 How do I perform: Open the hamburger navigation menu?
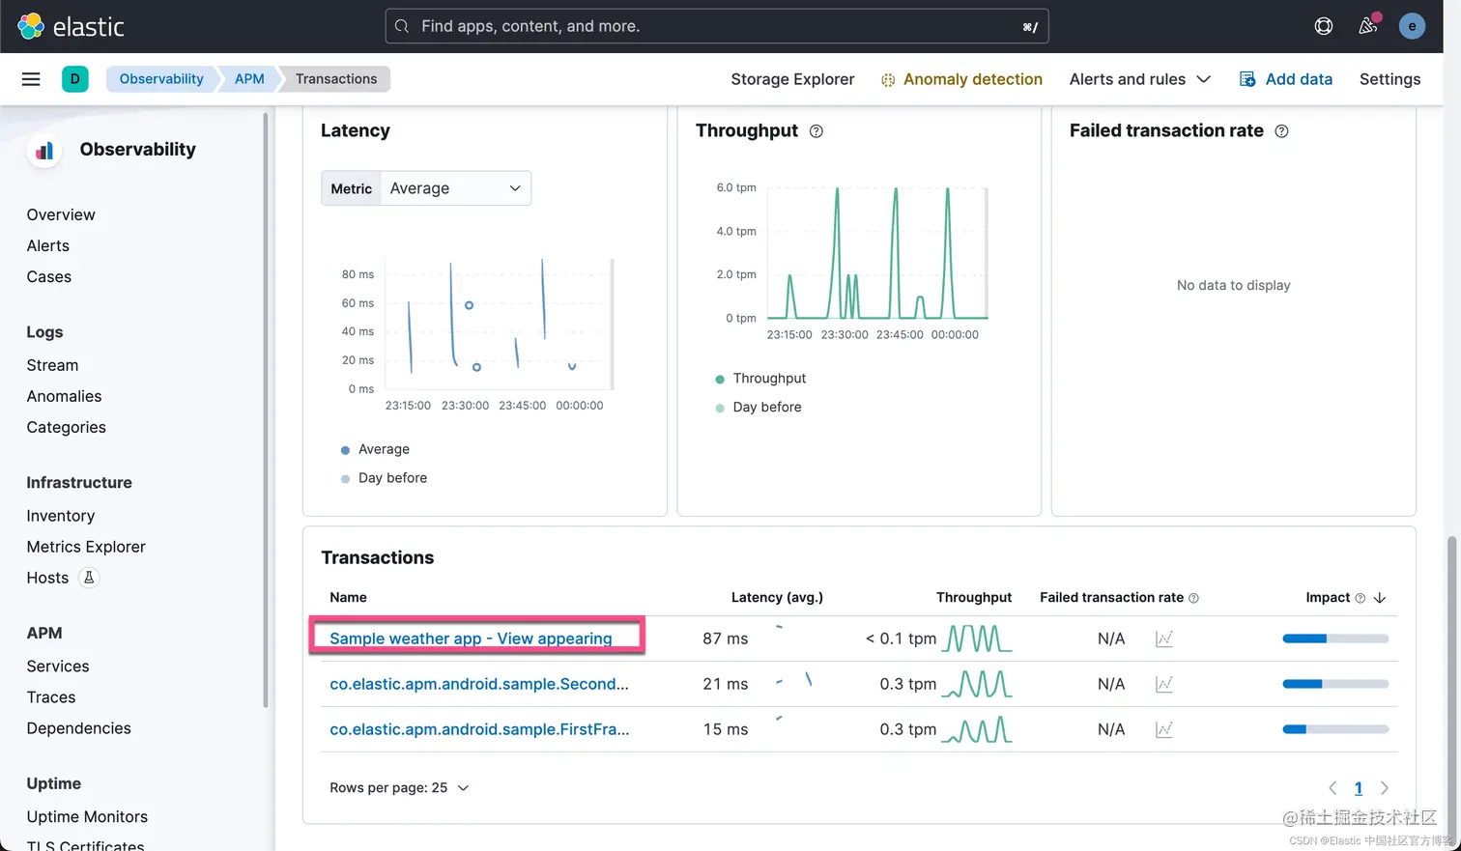point(31,79)
